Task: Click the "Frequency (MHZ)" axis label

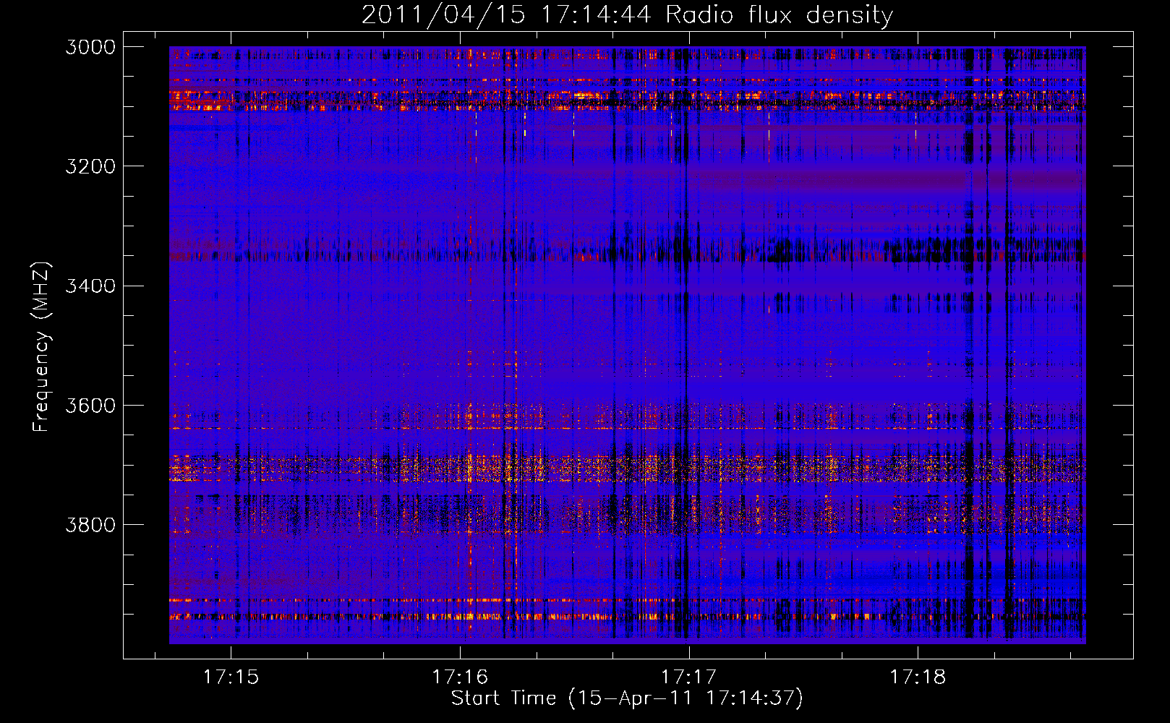Action: pyautogui.click(x=41, y=347)
